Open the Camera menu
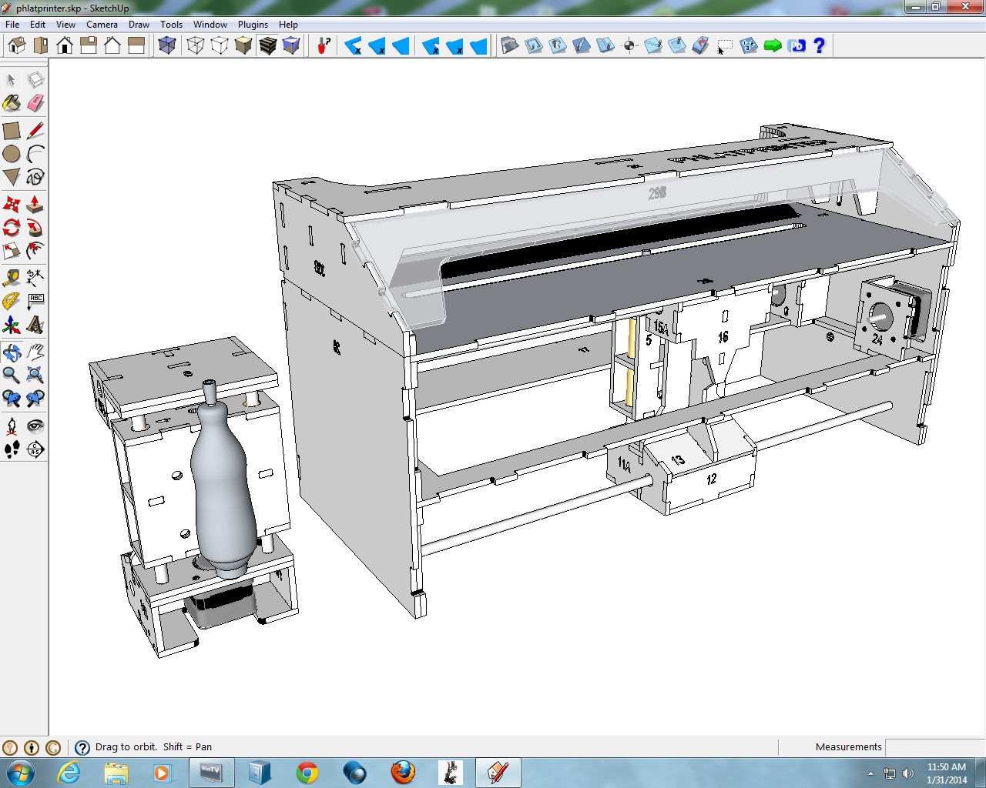This screenshot has width=986, height=788. (x=102, y=25)
